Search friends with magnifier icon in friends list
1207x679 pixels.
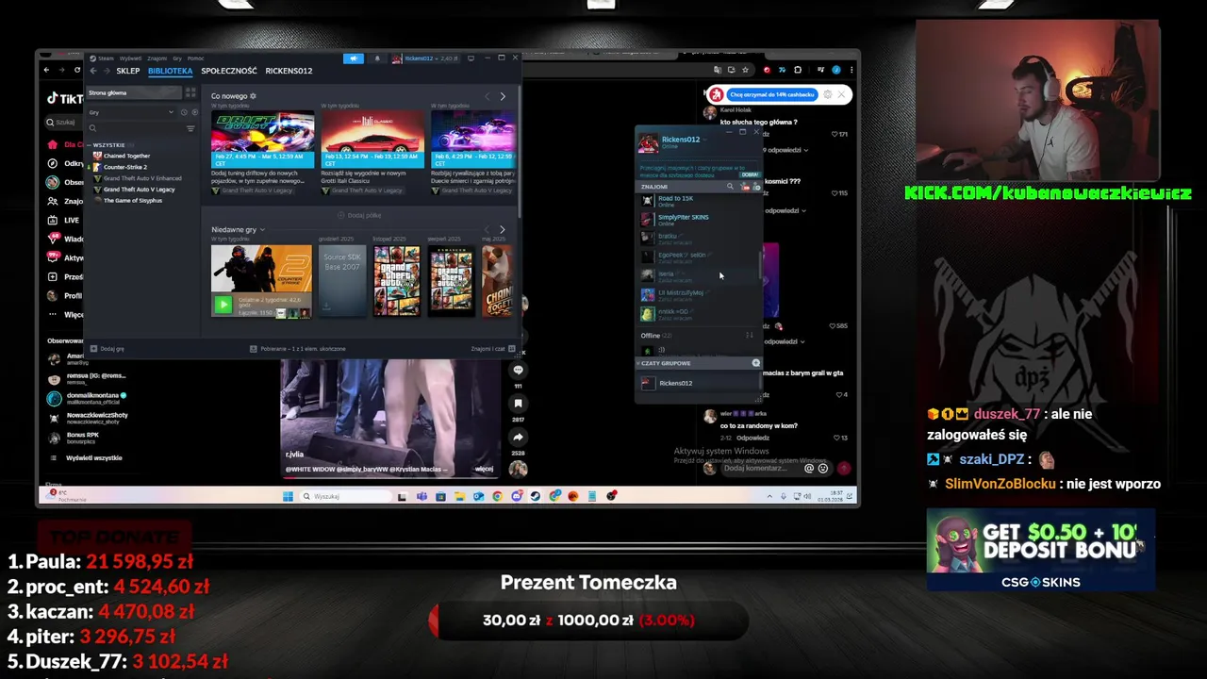(730, 187)
